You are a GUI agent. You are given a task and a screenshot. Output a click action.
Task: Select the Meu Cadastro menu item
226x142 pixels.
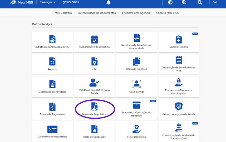63,13
